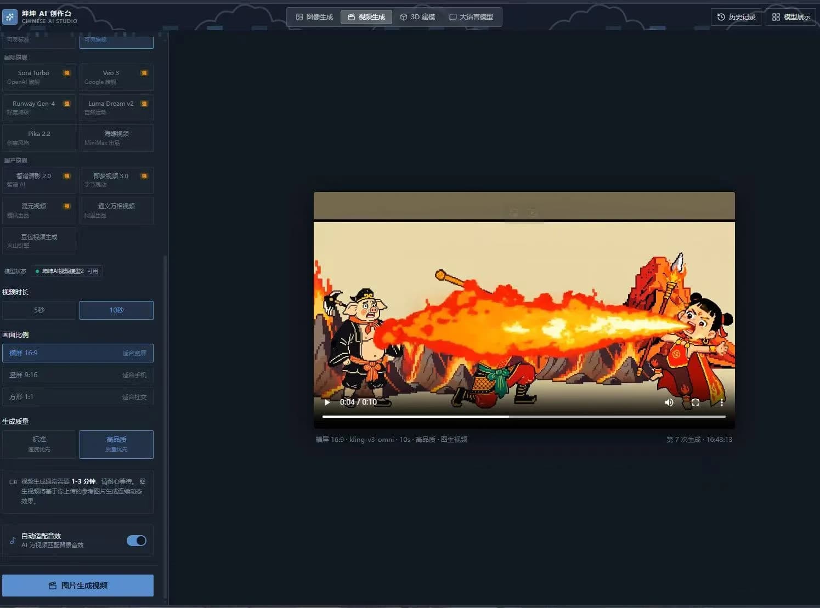
Task: Mute the video using the speaker icon
Action: 669,402
